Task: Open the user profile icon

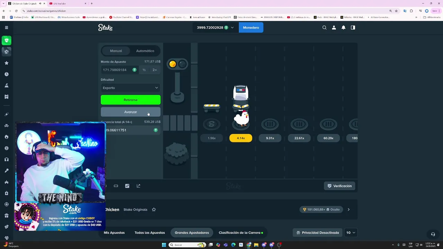Action: point(334,28)
